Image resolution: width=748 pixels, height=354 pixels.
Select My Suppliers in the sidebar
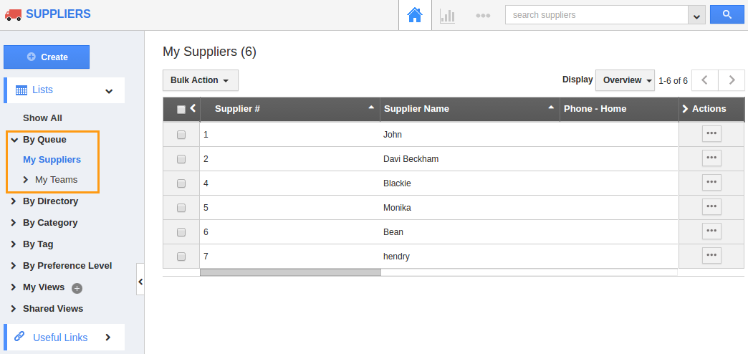tap(52, 160)
